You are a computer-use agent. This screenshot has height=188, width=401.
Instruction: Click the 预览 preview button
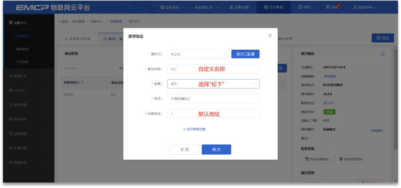383,38
